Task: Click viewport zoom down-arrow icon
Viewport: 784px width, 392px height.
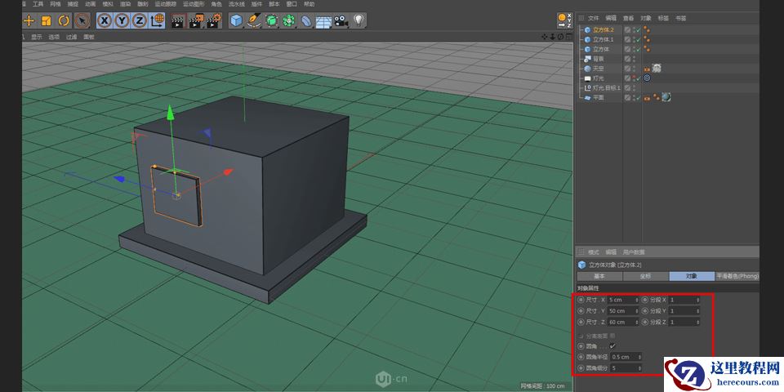Action: coord(553,37)
